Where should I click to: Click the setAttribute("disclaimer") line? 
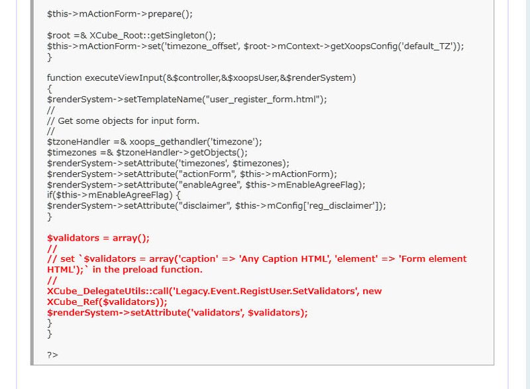point(217,206)
